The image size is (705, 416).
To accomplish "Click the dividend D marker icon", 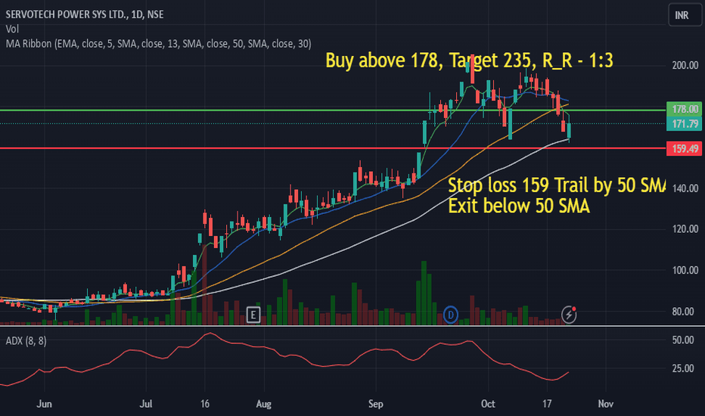I will pos(451,315).
